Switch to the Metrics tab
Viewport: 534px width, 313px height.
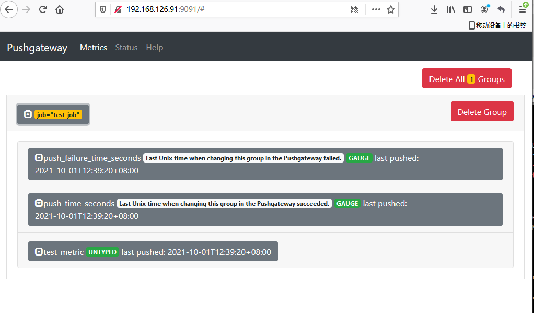tap(94, 48)
